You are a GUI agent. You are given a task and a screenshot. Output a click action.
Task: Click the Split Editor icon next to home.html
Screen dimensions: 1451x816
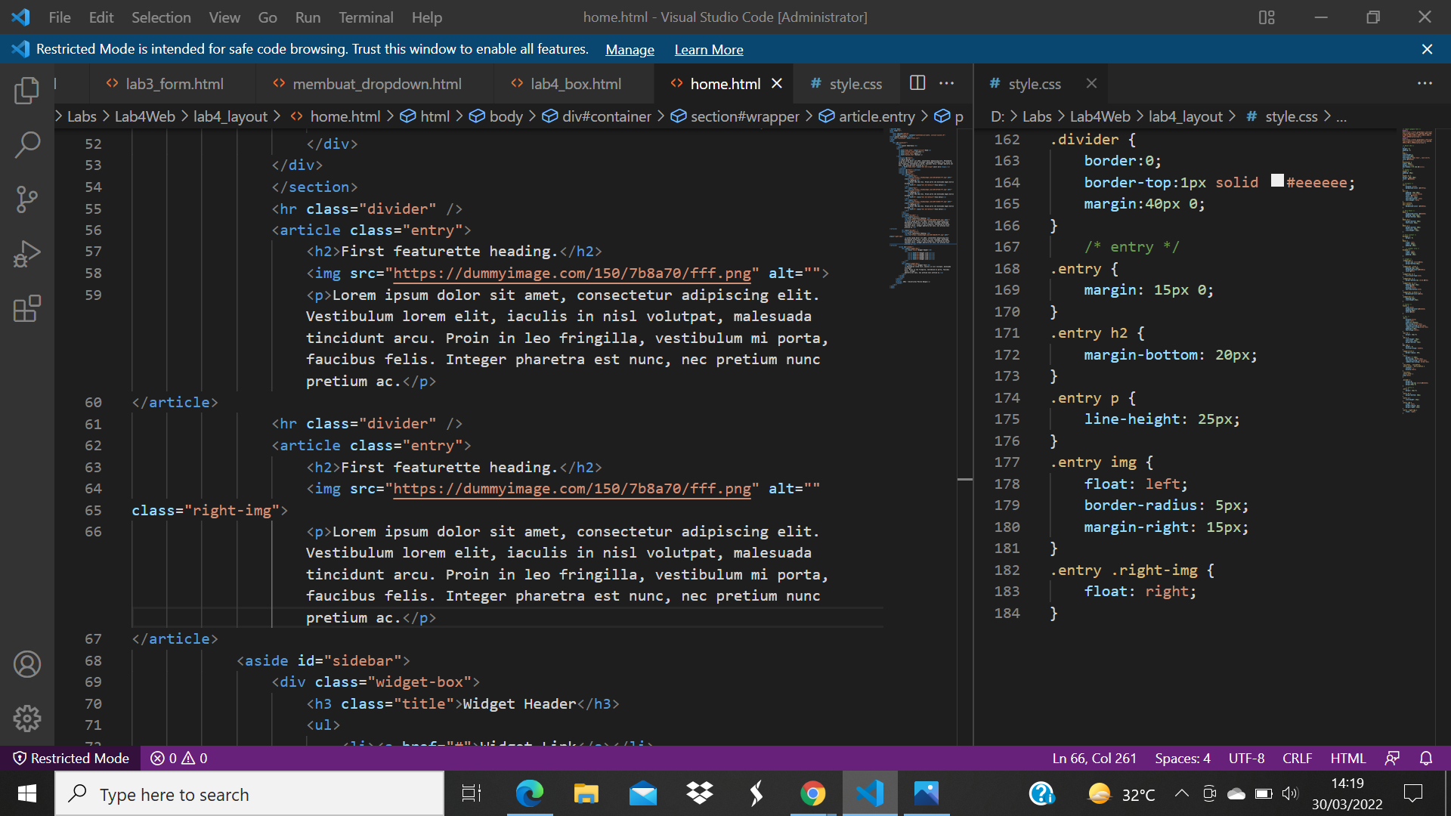[917, 83]
